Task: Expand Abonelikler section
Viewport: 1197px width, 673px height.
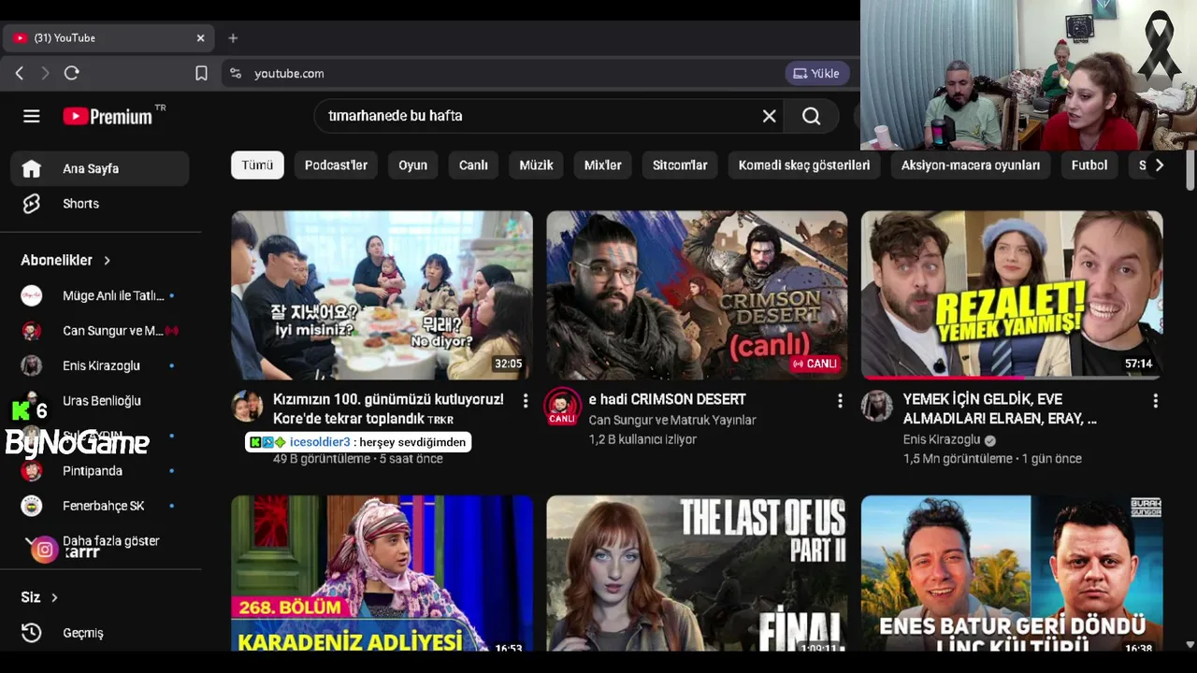Action: click(x=65, y=260)
